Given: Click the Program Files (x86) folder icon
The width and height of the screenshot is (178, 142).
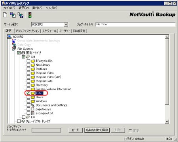Looking at the screenshot, I should click(33, 77).
